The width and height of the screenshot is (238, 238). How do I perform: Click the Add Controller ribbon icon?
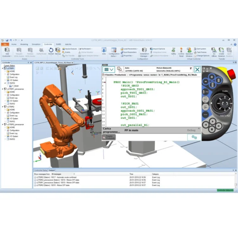(7, 52)
